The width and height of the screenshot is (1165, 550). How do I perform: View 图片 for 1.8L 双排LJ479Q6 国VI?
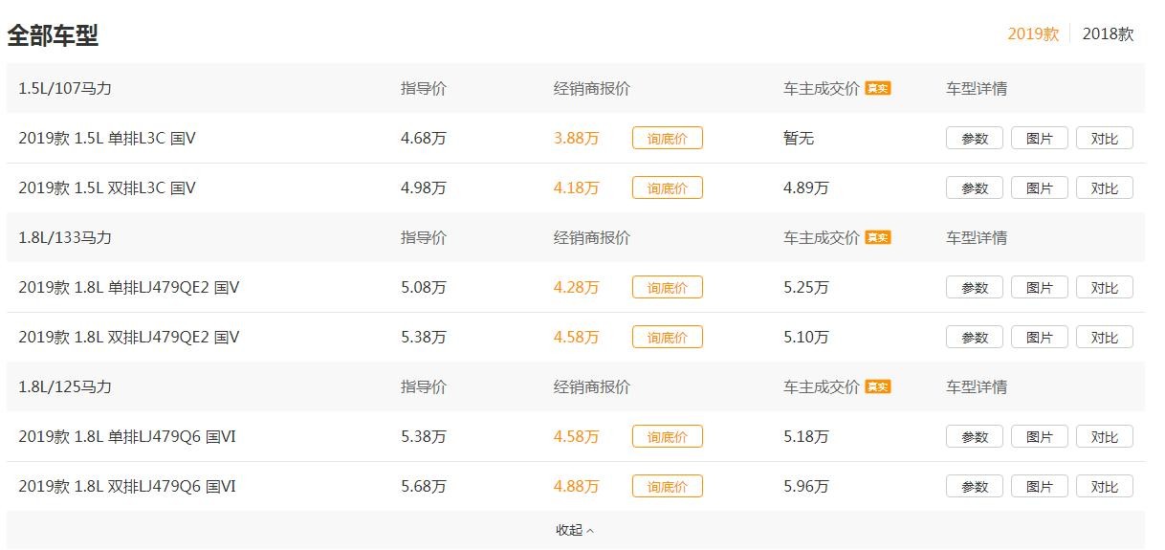[x=1039, y=487]
